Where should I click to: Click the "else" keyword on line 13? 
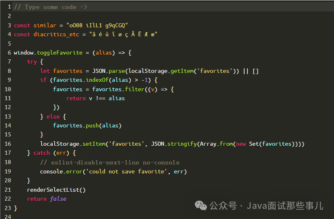(53, 116)
